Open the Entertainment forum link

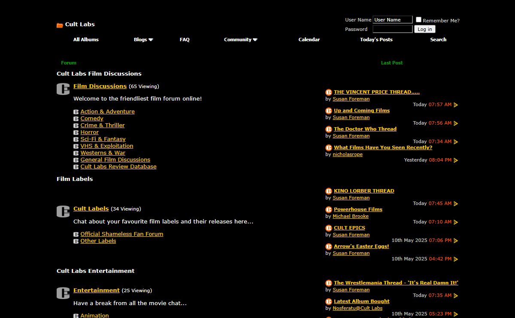(97, 290)
